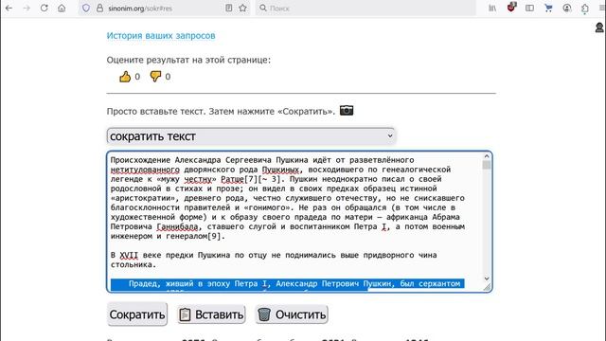The image size is (606, 341).
Task: Go back in browser history
Action: 9,8
